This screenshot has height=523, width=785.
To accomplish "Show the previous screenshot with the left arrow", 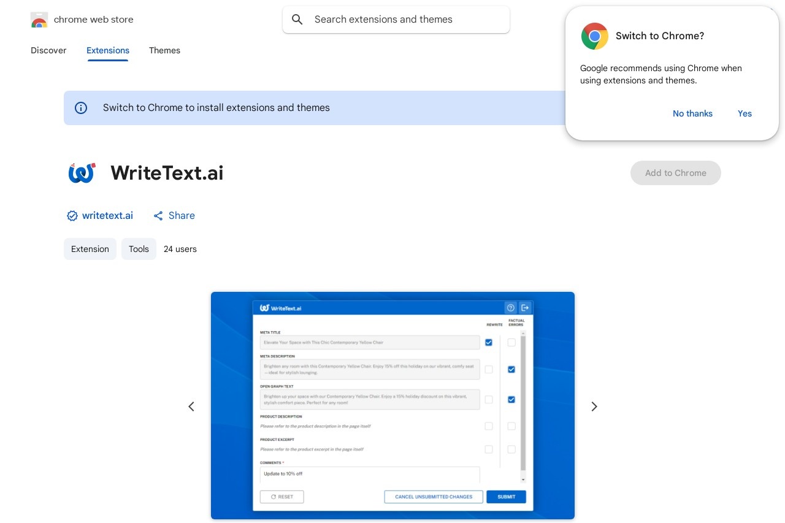I will pyautogui.click(x=191, y=407).
